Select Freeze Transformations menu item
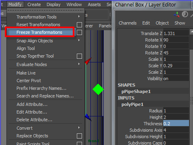Image resolution: width=193 pixels, height=145 pixels. pyautogui.click(x=39, y=32)
